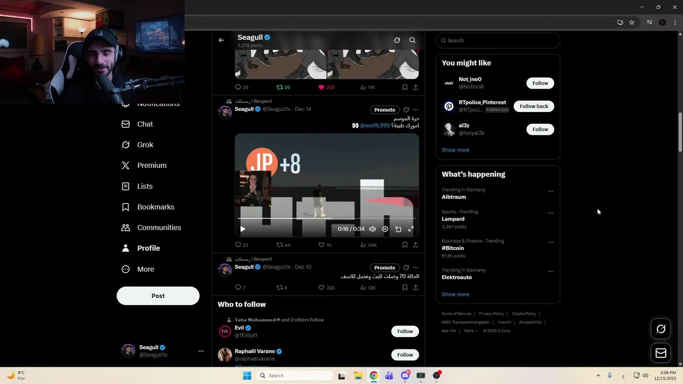683x384 pixels.
Task: Follow Not.ino0
Action: tap(540, 83)
